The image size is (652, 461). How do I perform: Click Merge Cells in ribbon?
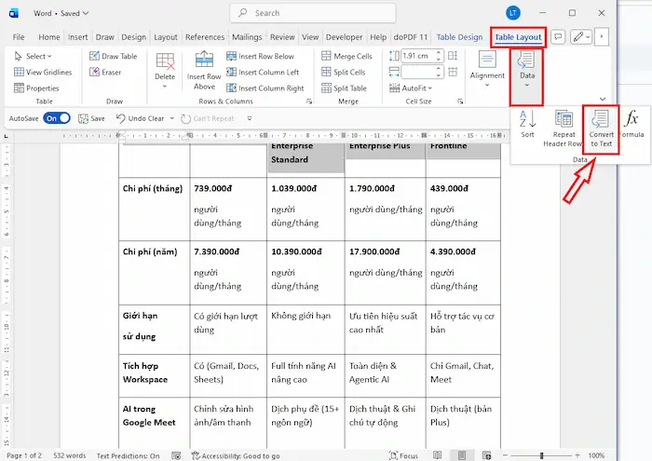(346, 56)
